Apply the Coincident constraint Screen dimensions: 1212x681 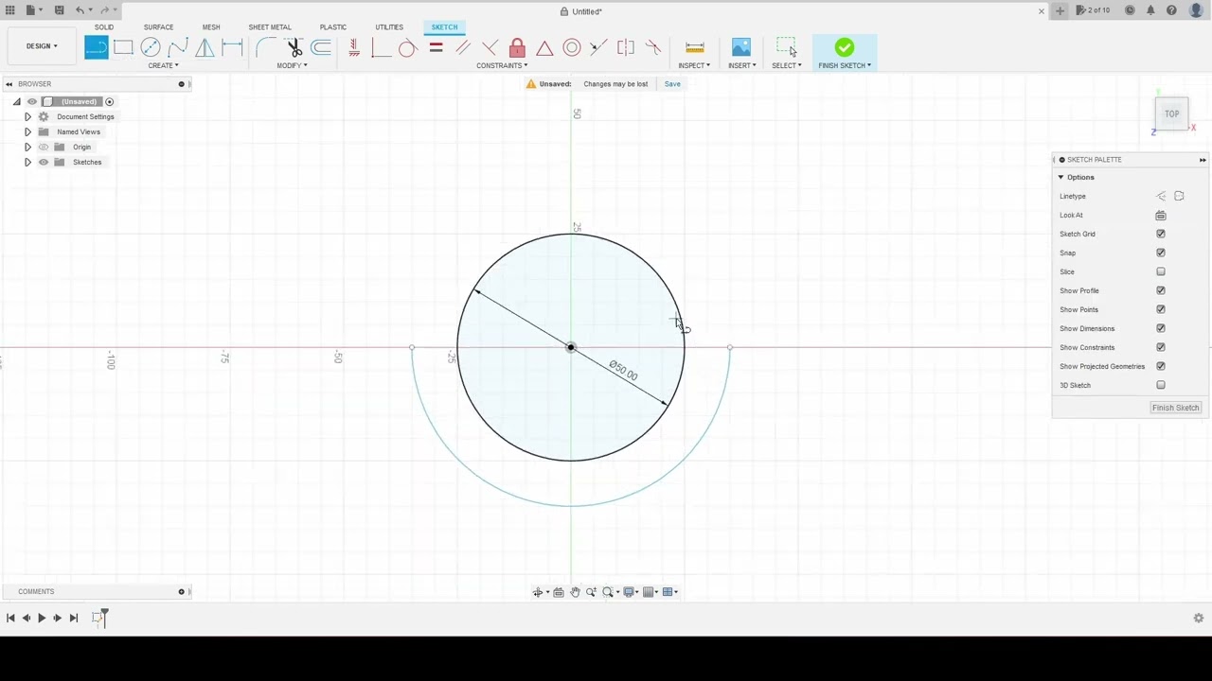pyautogui.click(x=381, y=47)
